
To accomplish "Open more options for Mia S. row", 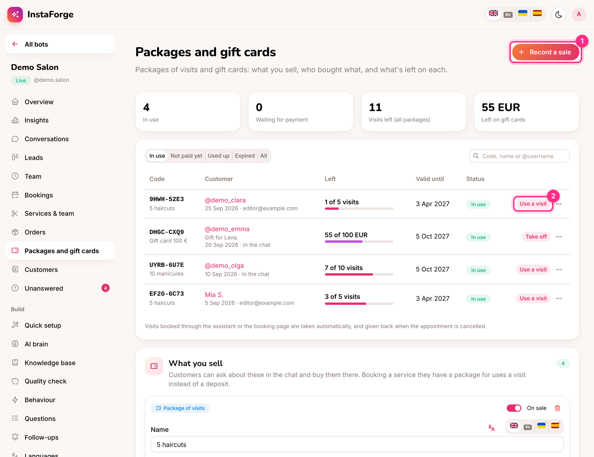I will (559, 299).
